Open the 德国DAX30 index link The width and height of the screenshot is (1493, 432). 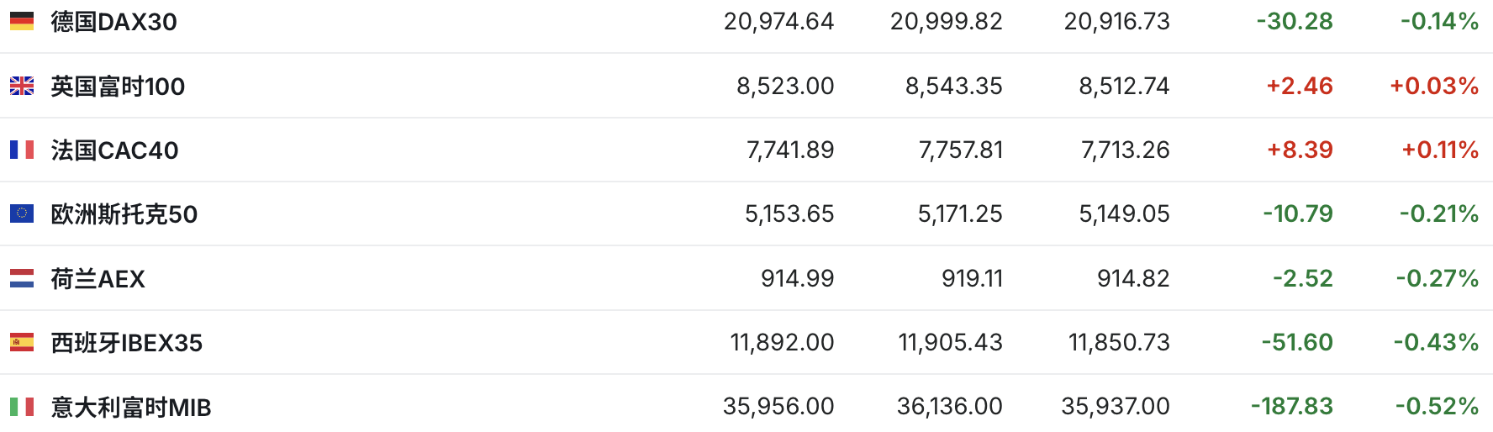pos(113,22)
